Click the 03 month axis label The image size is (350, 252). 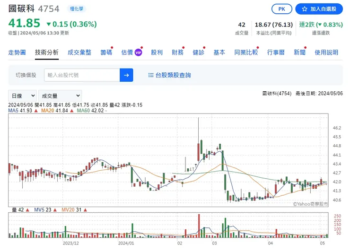pyautogui.click(x=214, y=243)
